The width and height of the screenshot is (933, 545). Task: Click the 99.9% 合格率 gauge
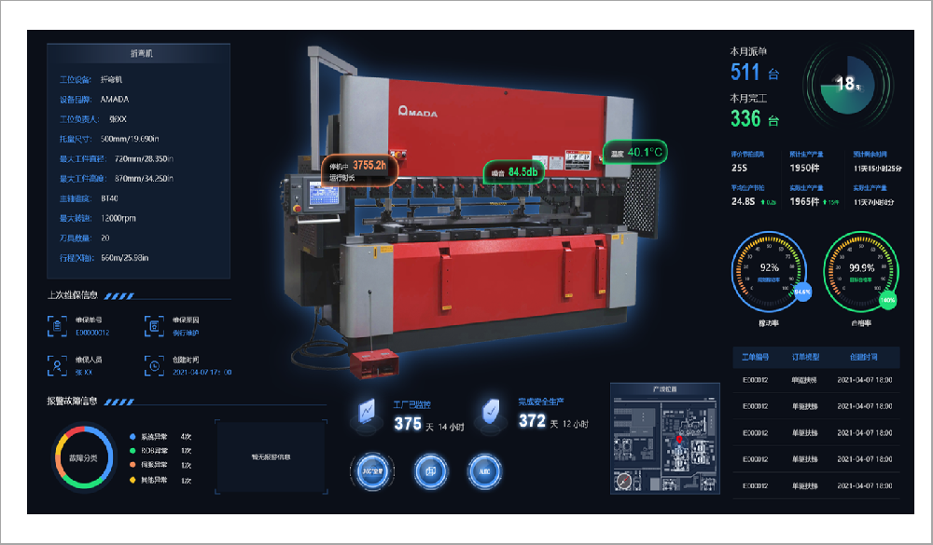pyautogui.click(x=861, y=271)
